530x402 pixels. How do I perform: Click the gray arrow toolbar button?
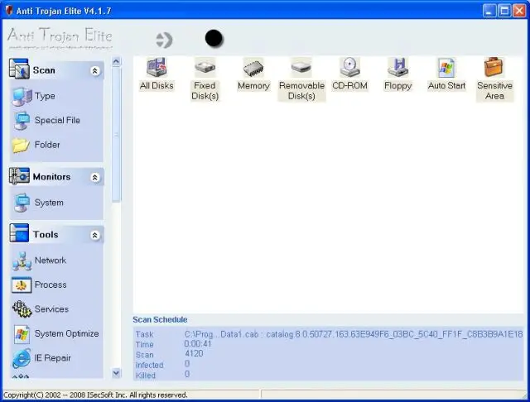[164, 41]
